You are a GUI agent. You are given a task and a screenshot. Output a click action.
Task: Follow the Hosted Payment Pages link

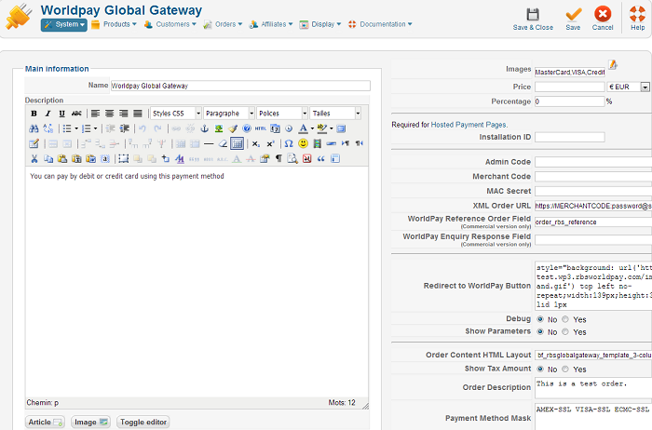(469, 125)
